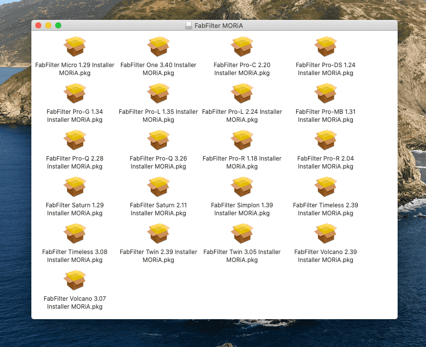Screen dimensions: 426x347
Task: Select the FabFilter Pro-L 2.24 package icon
Action: pyautogui.click(x=242, y=93)
